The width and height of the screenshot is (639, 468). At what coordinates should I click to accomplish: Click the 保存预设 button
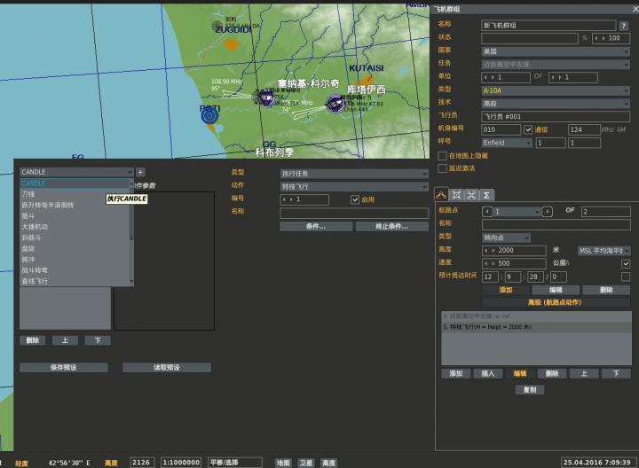pos(64,367)
